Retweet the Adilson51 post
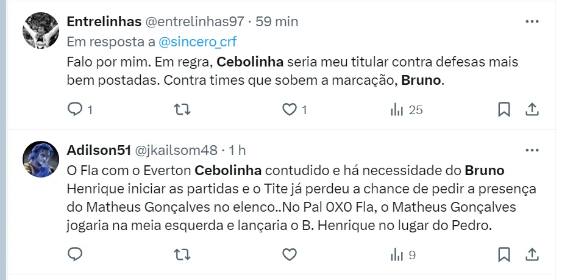Viewport: 573px width, 280px height. tap(182, 254)
